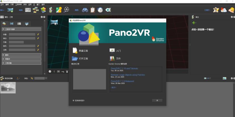
Task: Close the properties panel
Action: point(44,17)
